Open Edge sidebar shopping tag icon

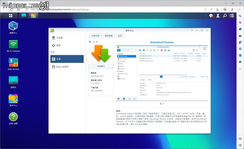(240, 29)
